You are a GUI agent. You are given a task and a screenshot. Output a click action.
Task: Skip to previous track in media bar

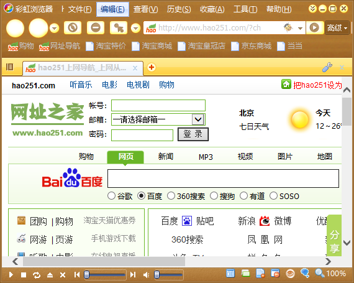click(x=77, y=275)
